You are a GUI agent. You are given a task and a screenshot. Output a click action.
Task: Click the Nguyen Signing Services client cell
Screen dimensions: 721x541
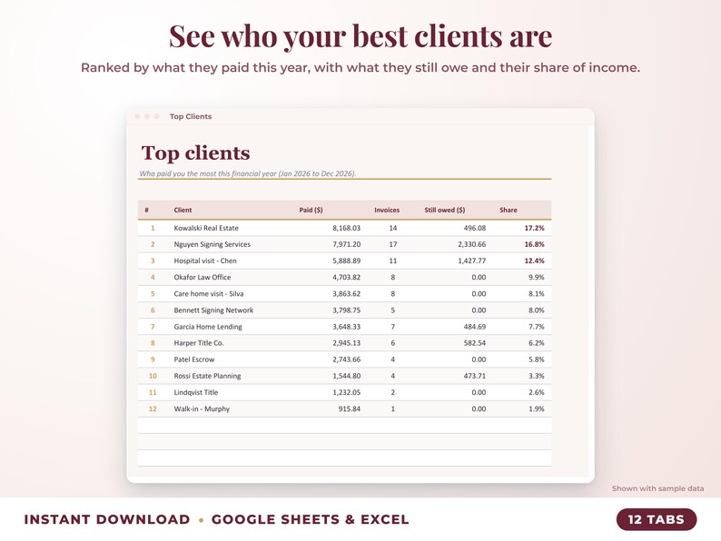pyautogui.click(x=212, y=244)
